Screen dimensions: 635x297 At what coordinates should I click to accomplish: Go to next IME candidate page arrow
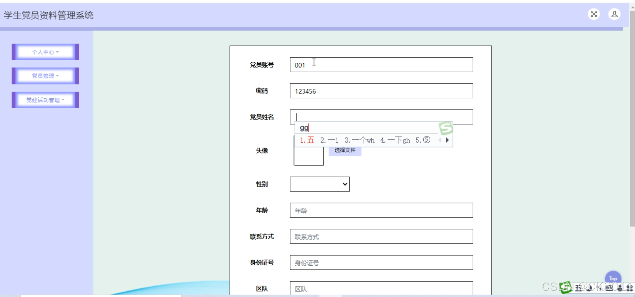(447, 140)
